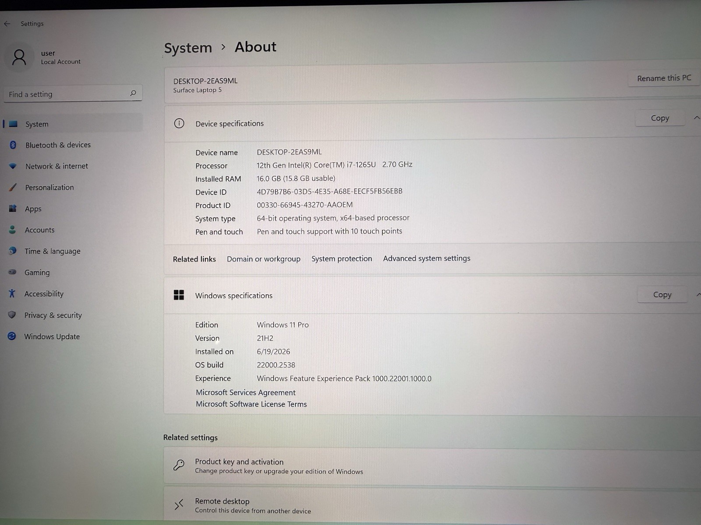Click the Network wifi icon in sidebar
Image resolution: width=701 pixels, height=525 pixels.
coord(13,166)
